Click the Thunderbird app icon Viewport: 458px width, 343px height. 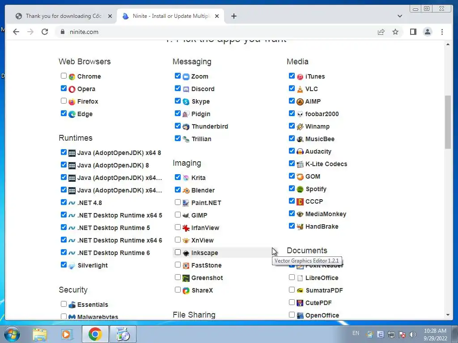[186, 127]
